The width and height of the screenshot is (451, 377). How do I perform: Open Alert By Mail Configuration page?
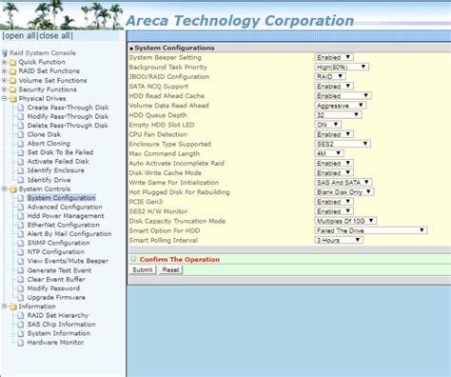69,234
